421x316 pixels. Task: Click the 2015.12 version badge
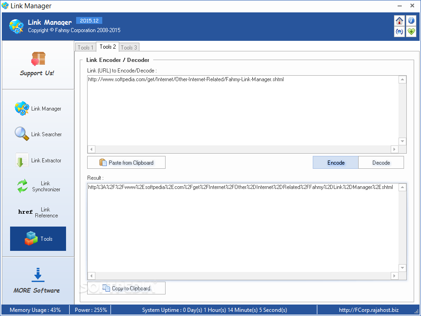[89, 20]
